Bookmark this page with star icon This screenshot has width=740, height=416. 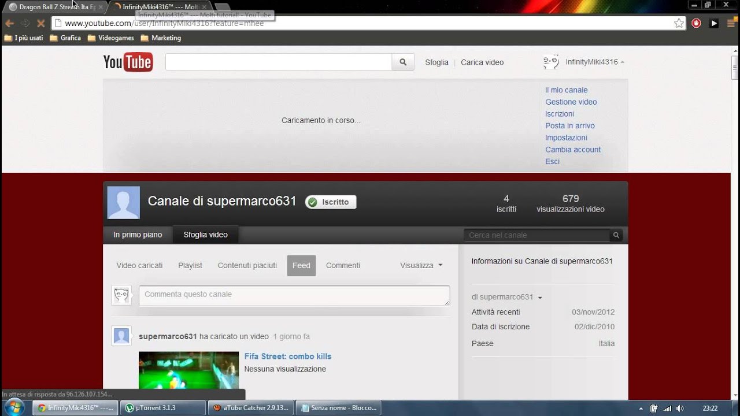[679, 23]
